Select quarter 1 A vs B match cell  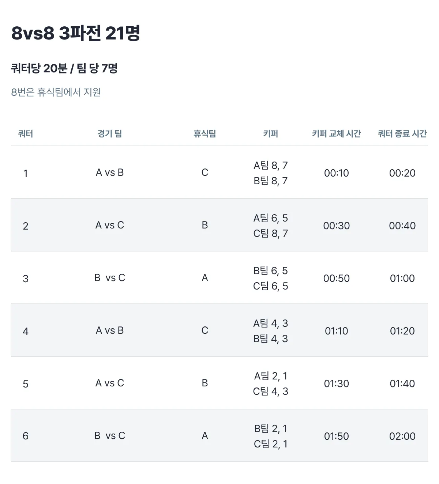click(x=110, y=173)
